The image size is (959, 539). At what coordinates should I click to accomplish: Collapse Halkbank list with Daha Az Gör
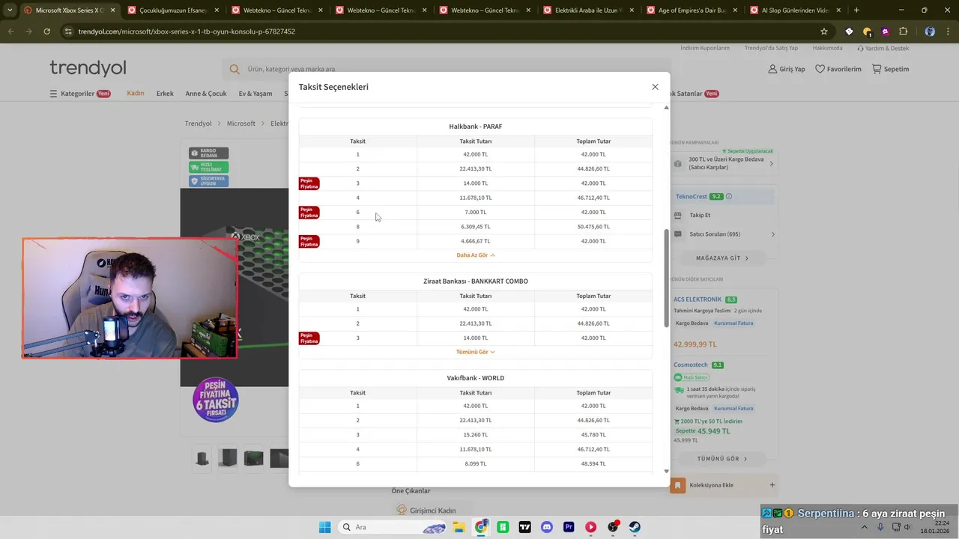(x=476, y=255)
